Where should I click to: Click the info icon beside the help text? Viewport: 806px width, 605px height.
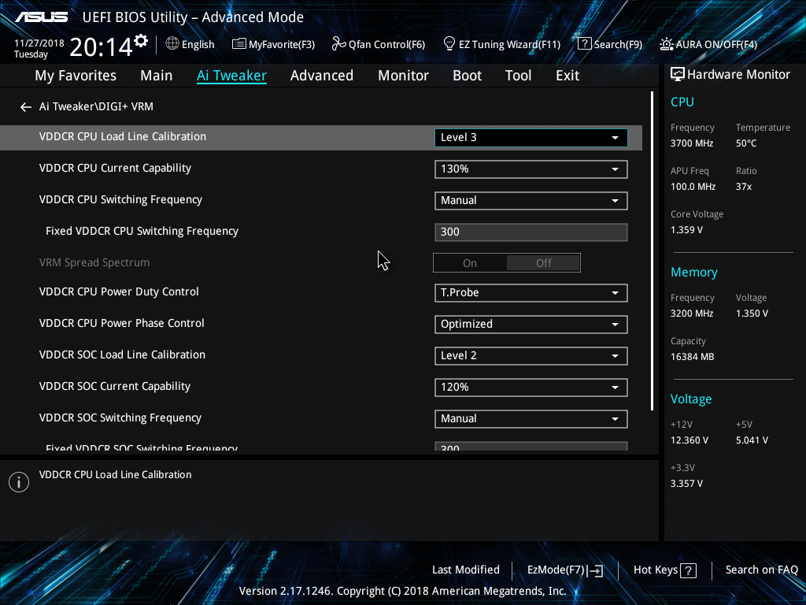19,482
